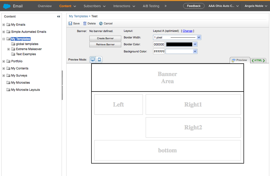The width and height of the screenshot is (270, 176).
Task: Click the Create Banner button
Action: pos(105,38)
